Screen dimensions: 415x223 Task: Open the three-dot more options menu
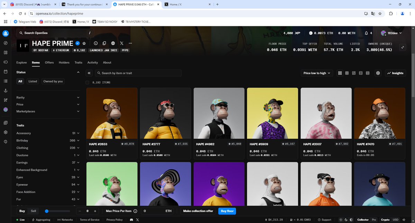tap(130, 43)
